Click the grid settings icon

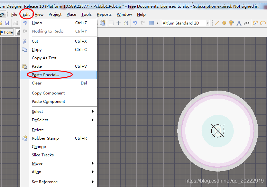tap(152, 23)
